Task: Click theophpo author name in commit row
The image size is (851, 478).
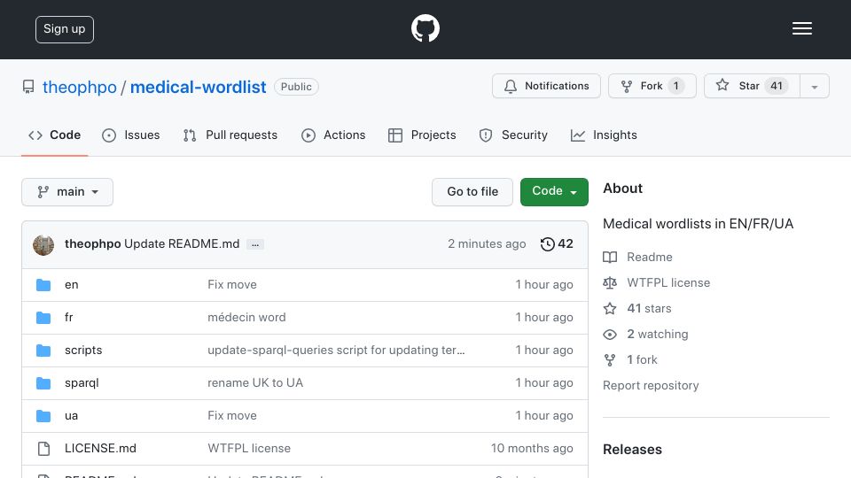Action: click(93, 244)
